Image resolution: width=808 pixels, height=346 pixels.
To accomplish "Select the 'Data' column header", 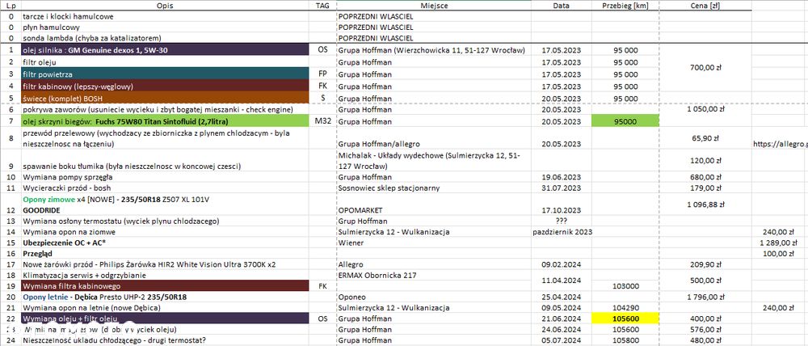I will [562, 5].
